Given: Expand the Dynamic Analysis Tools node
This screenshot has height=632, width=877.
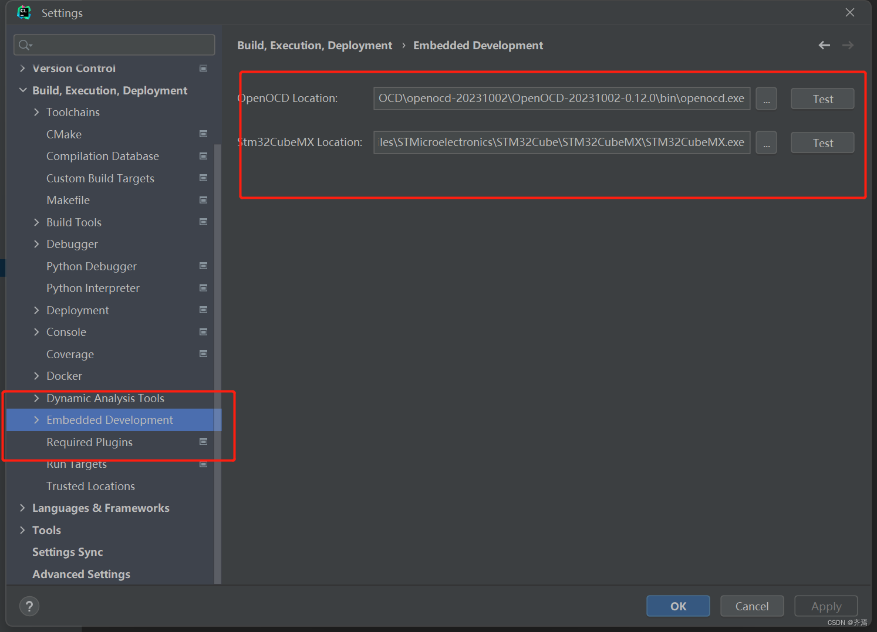Looking at the screenshot, I should pyautogui.click(x=36, y=398).
